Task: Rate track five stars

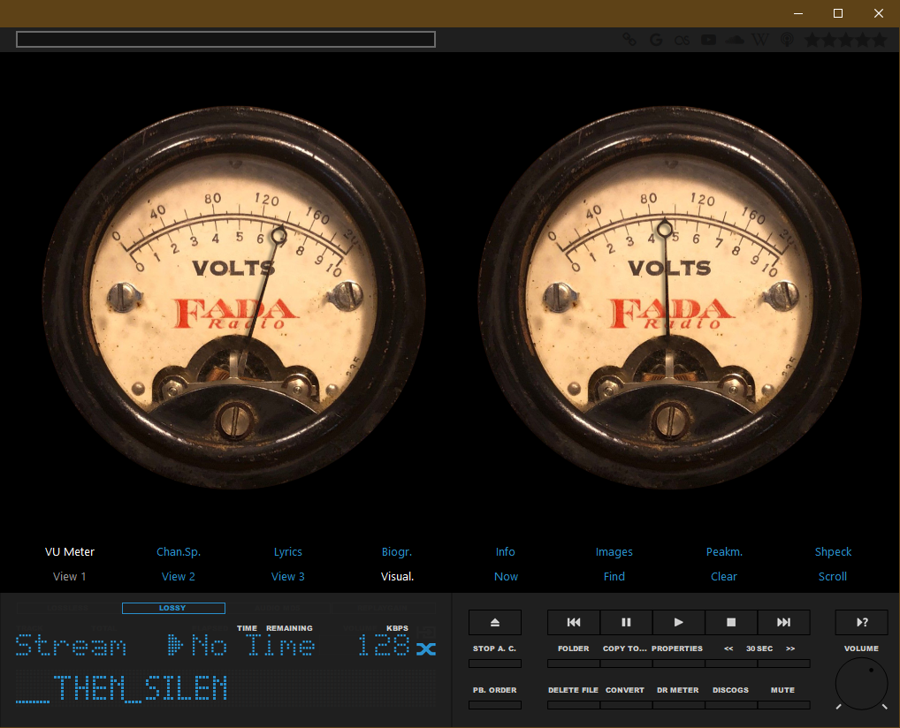Action: (x=880, y=40)
